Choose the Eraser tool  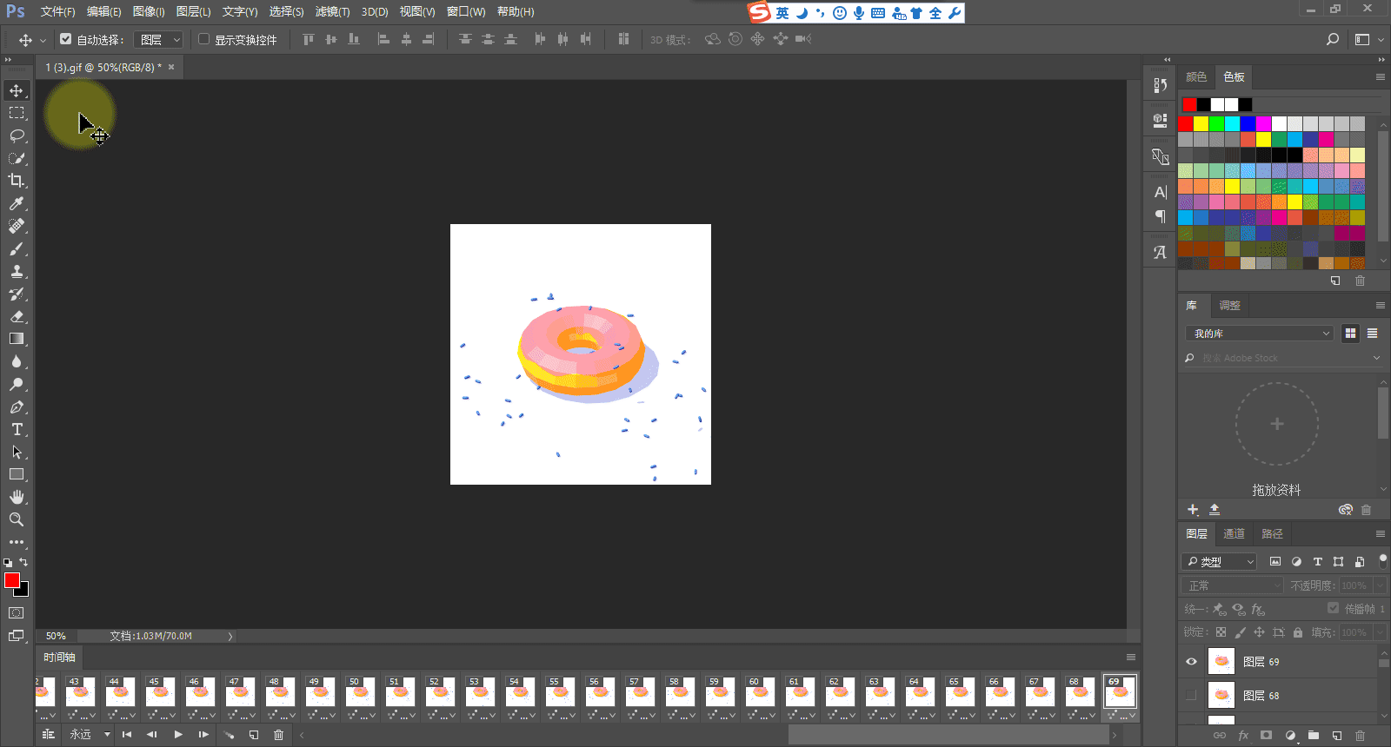(17, 316)
